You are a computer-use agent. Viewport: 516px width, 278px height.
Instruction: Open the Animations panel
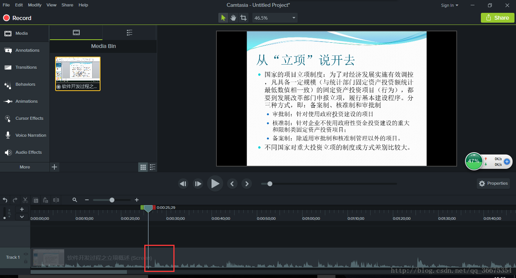[x=25, y=101]
